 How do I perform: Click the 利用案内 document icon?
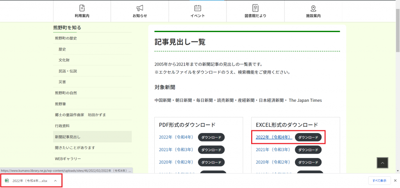tap(82, 8)
